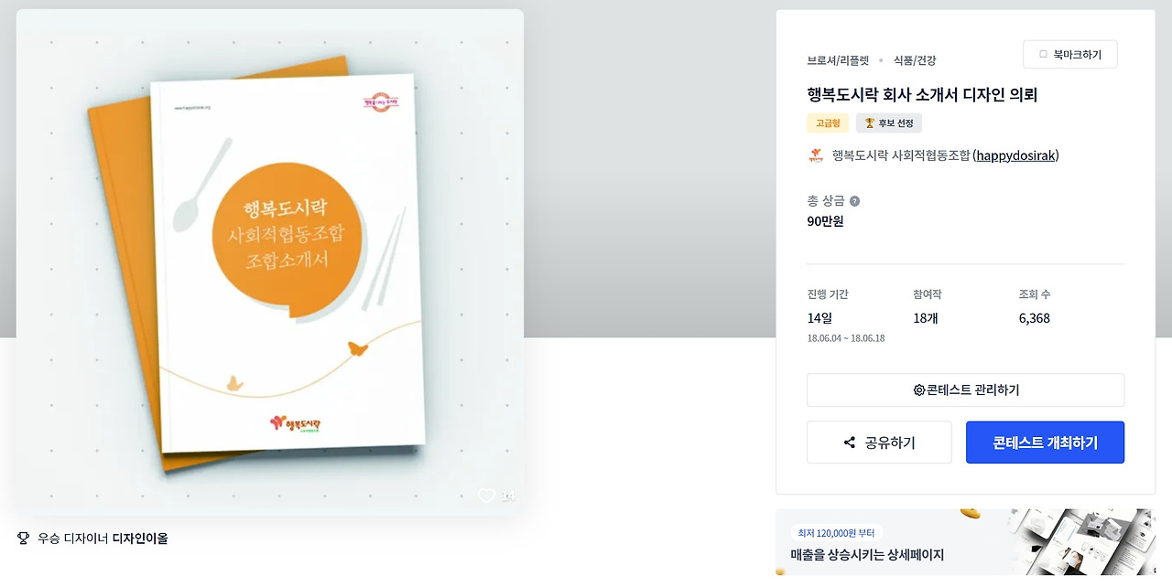This screenshot has height=587, width=1172.
Task: Click the gear icon in 콘테스트 관리하기
Action: (919, 390)
